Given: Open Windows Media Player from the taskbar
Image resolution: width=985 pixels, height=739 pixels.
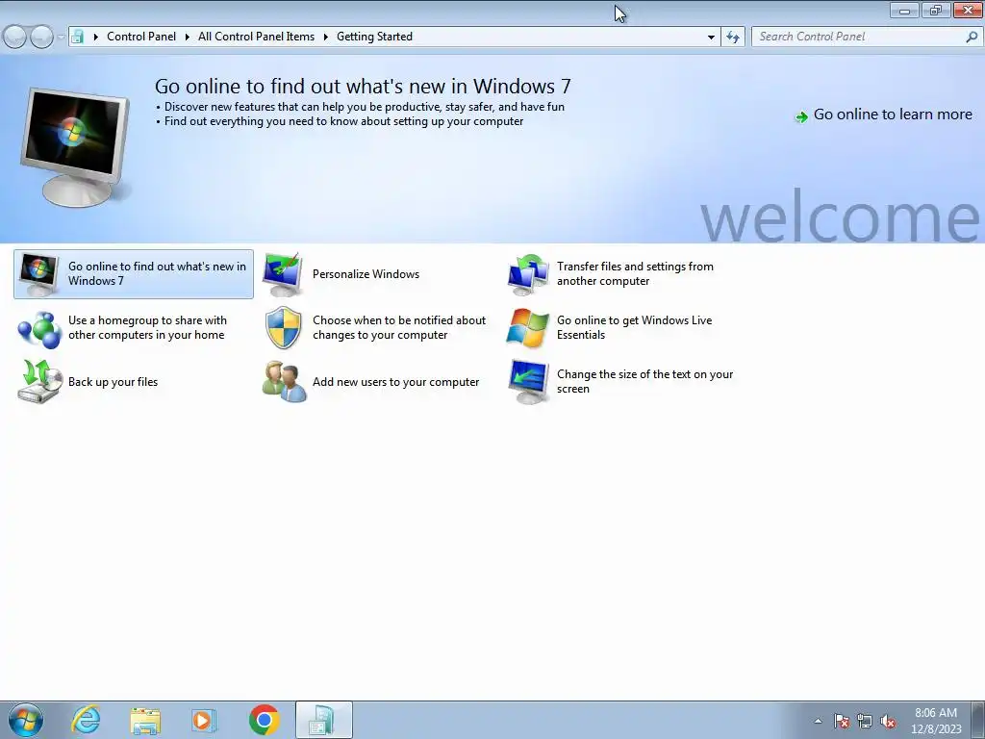Looking at the screenshot, I should (203, 720).
